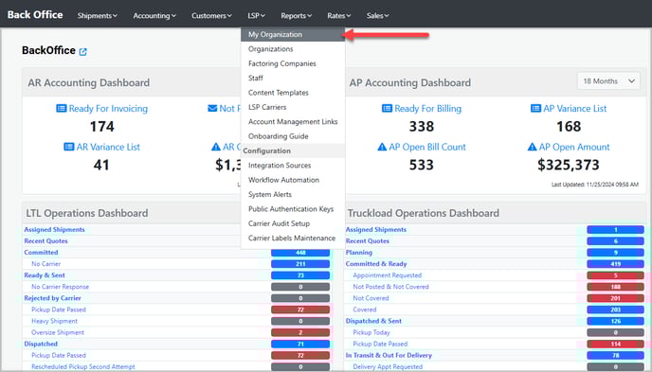The image size is (652, 372).
Task: Click the AR Variance List icon
Action: coord(68,147)
